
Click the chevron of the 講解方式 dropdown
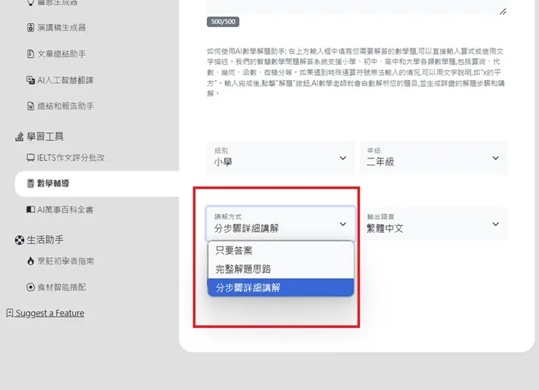[x=343, y=224]
